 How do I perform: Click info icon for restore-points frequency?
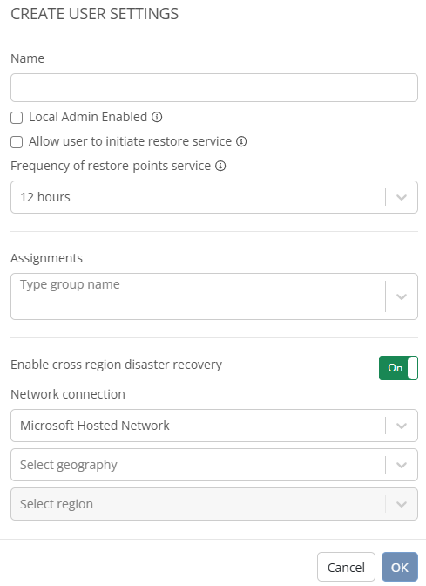coord(220,166)
